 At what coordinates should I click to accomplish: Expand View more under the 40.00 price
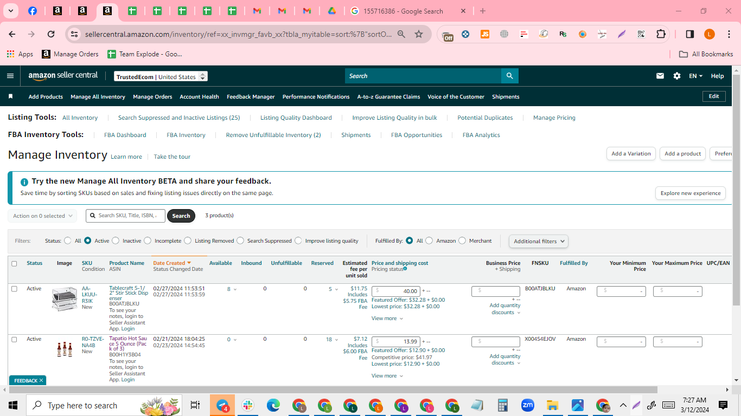(x=387, y=318)
